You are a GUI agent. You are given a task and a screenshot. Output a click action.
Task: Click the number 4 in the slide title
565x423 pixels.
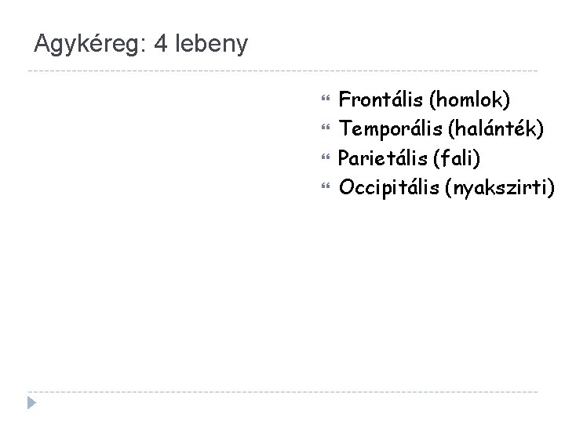tap(161, 44)
